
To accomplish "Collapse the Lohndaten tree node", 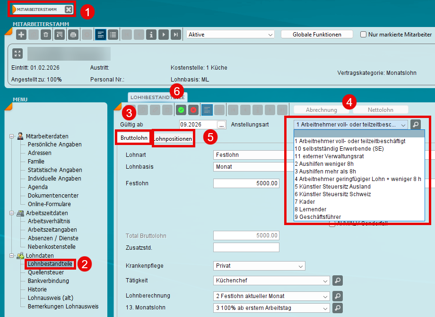I will [12, 255].
